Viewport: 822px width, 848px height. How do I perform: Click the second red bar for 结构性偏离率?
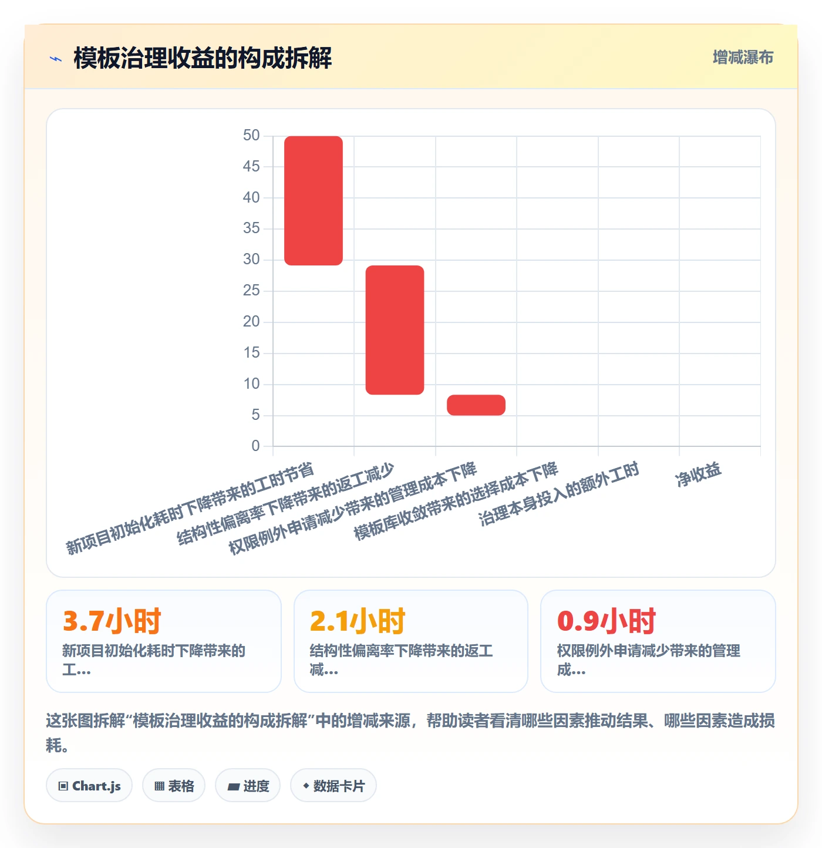(395, 330)
